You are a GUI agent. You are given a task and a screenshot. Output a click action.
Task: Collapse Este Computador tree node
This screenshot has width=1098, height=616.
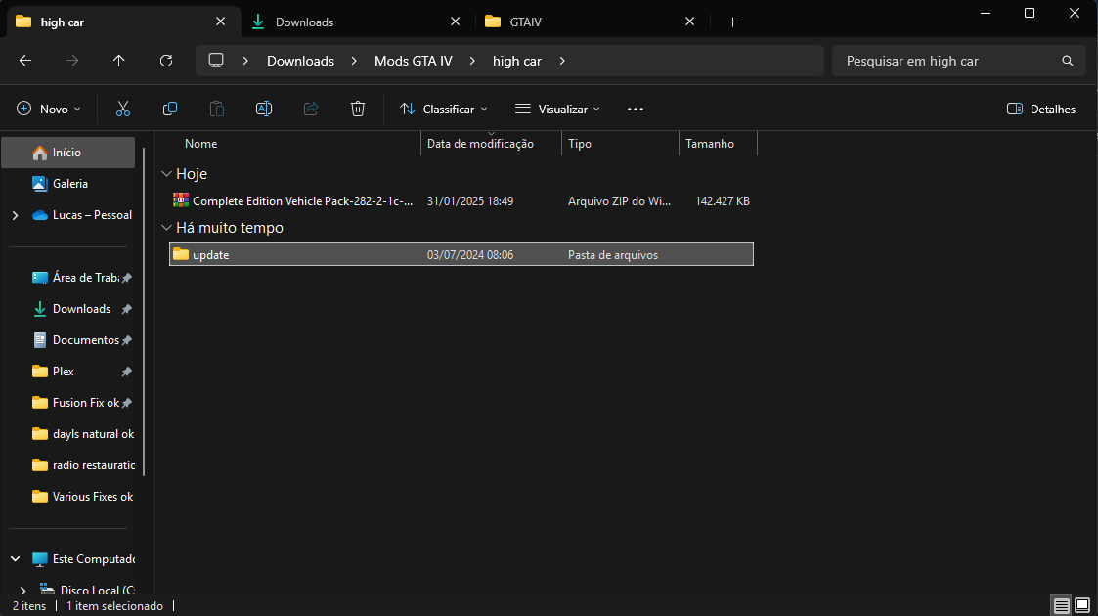(16, 558)
